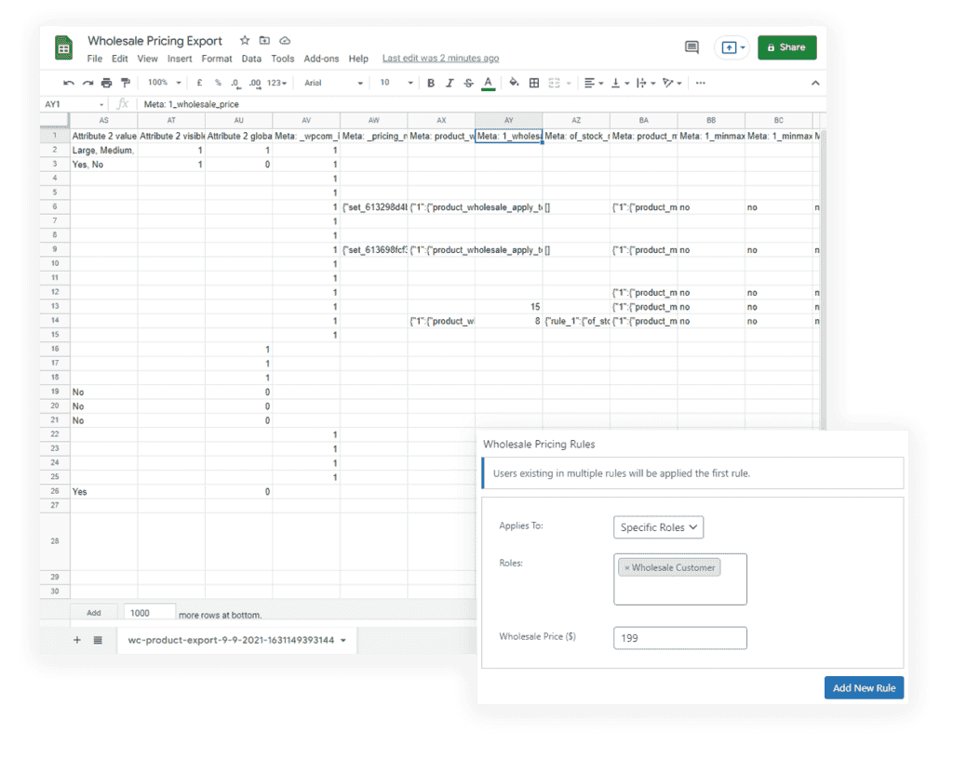Open the sheet tab dropdown arrow
The width and height of the screenshot is (953, 758).
[343, 640]
